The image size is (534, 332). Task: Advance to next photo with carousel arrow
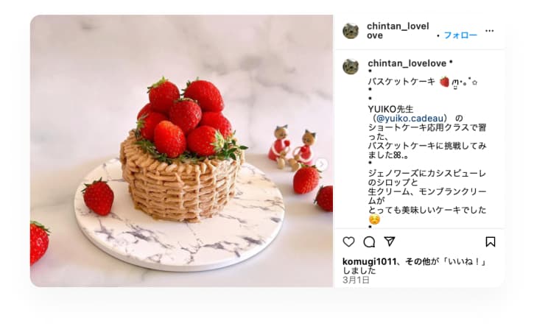[322, 164]
